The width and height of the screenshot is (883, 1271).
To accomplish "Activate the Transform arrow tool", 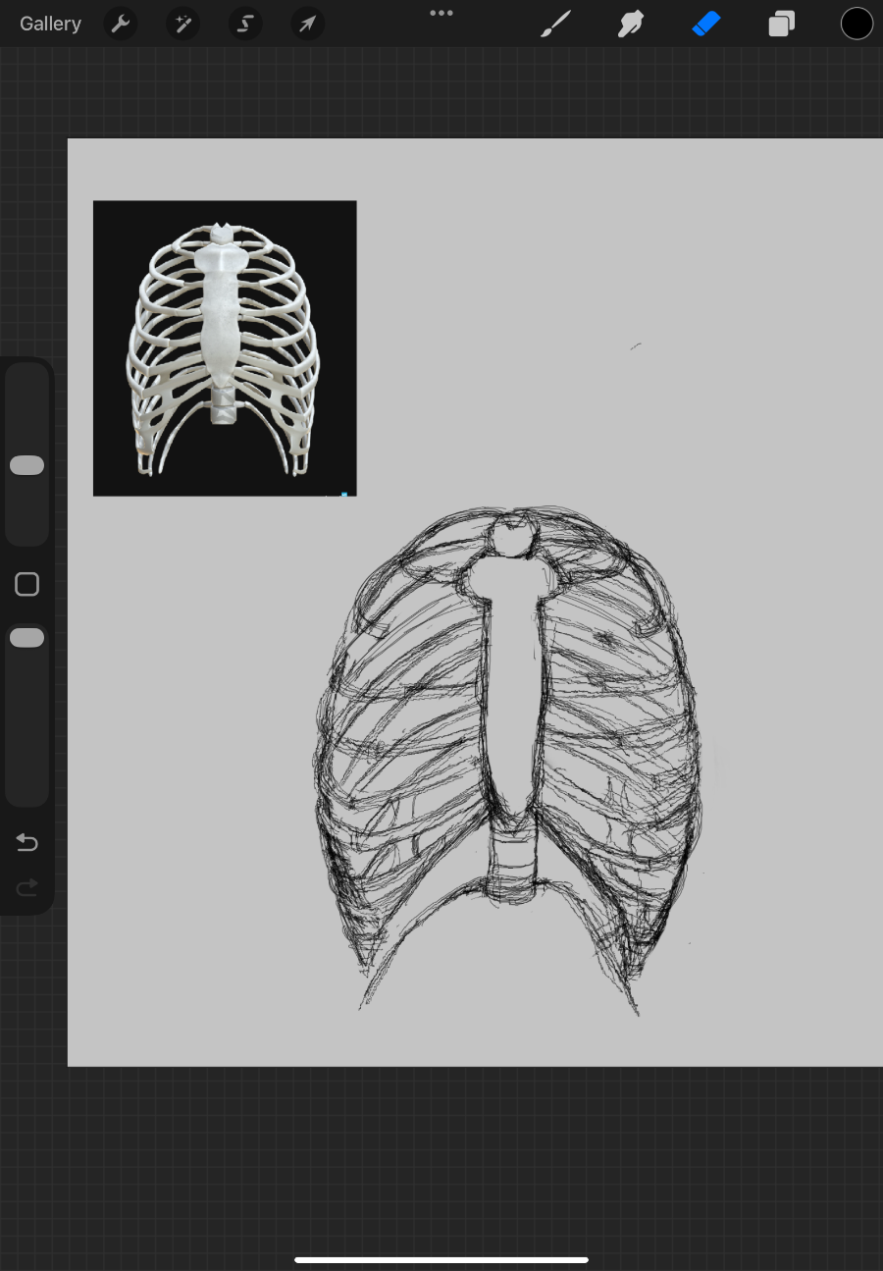I will coord(307,24).
